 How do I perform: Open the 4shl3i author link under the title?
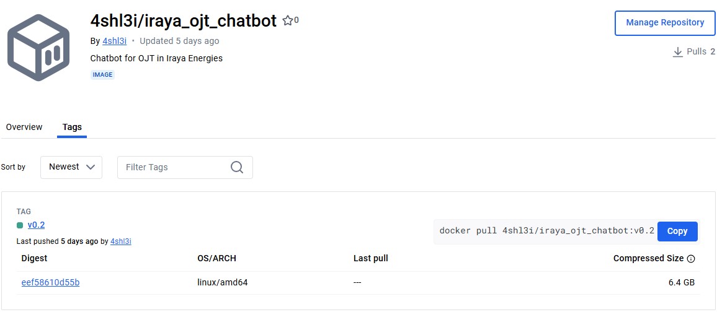point(114,41)
